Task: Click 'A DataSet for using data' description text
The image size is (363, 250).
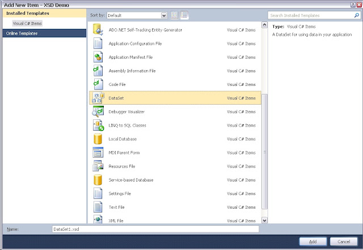Action: click(312, 35)
